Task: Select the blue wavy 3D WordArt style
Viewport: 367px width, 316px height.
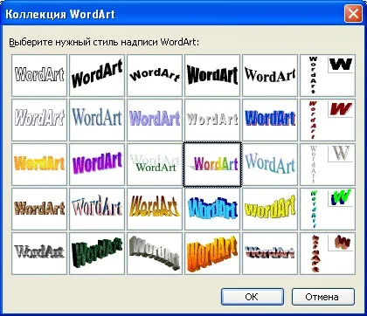Action: [212, 209]
